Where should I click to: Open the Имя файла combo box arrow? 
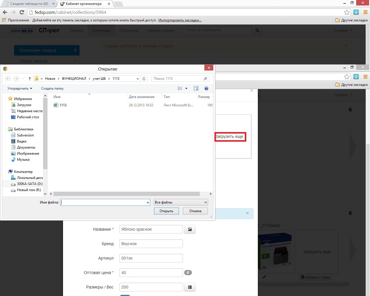(148, 202)
